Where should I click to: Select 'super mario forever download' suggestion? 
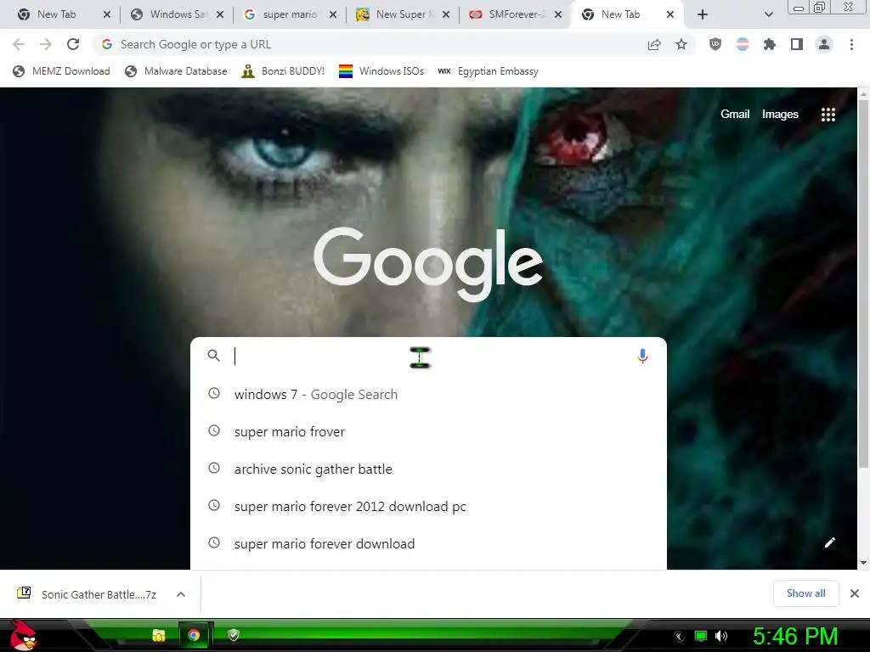pos(428,543)
